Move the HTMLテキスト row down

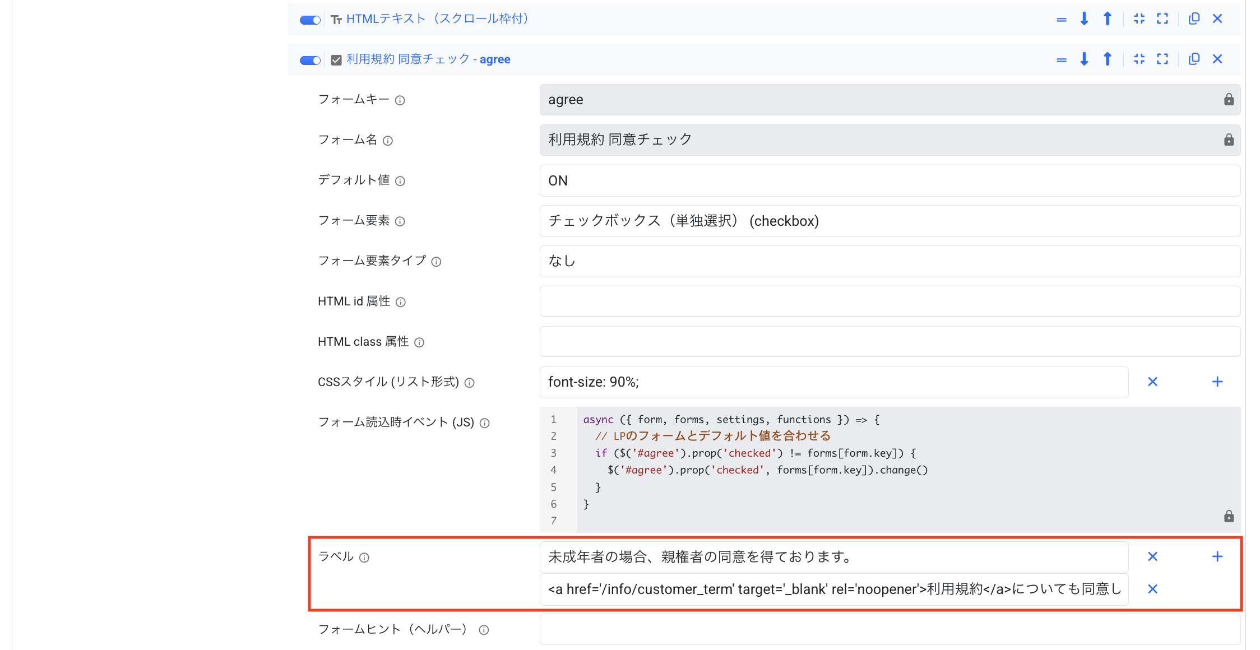[x=1084, y=19]
